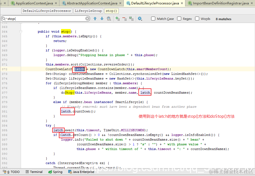This screenshot has width=255, height=176.
Task: Click highlighted stop( match on line 364
Action: (66, 31)
